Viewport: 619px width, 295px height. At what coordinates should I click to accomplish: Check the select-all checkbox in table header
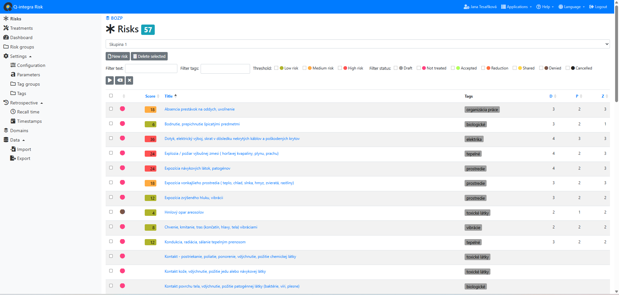(x=111, y=96)
